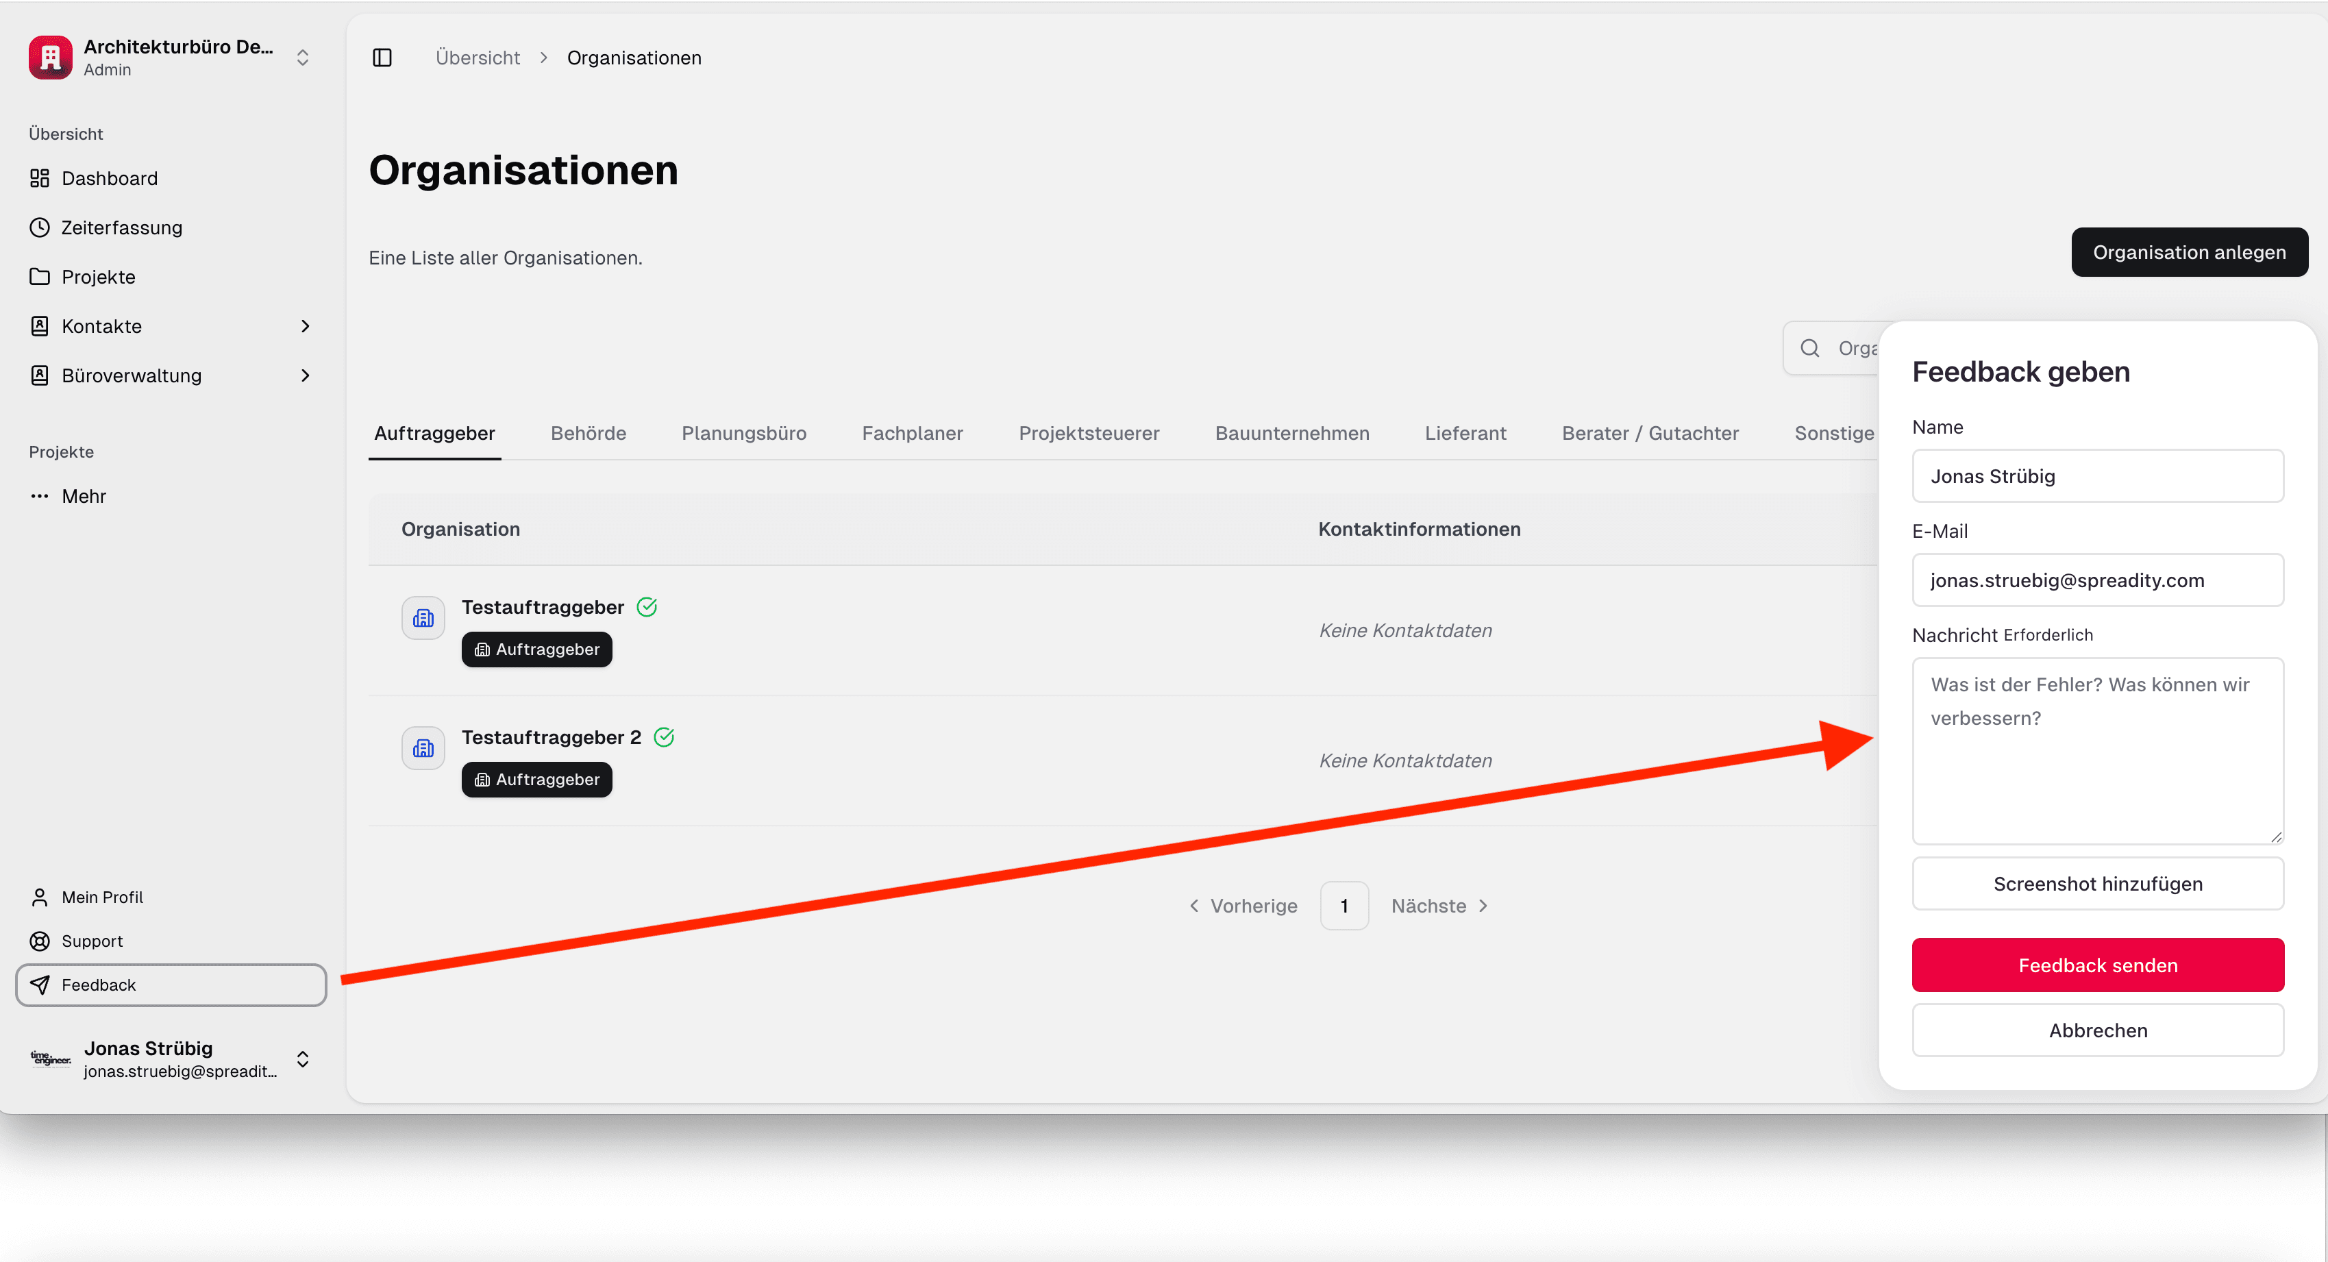Open the Testauftraggeber organisation name
This screenshot has height=1262, width=2328.
tap(542, 608)
